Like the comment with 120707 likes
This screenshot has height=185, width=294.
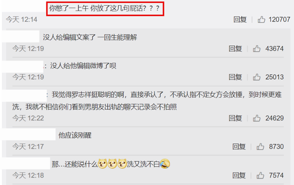click(261, 19)
